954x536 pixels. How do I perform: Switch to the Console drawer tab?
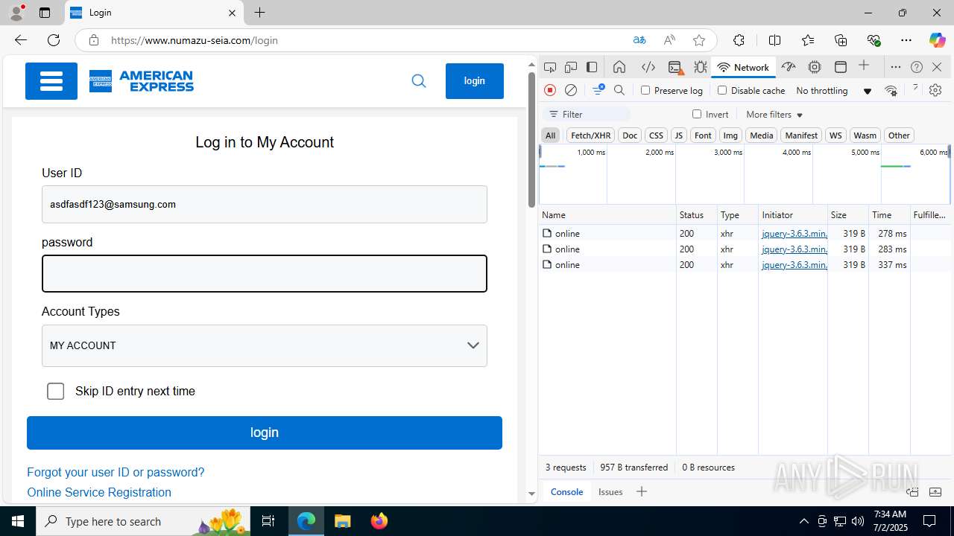[566, 491]
